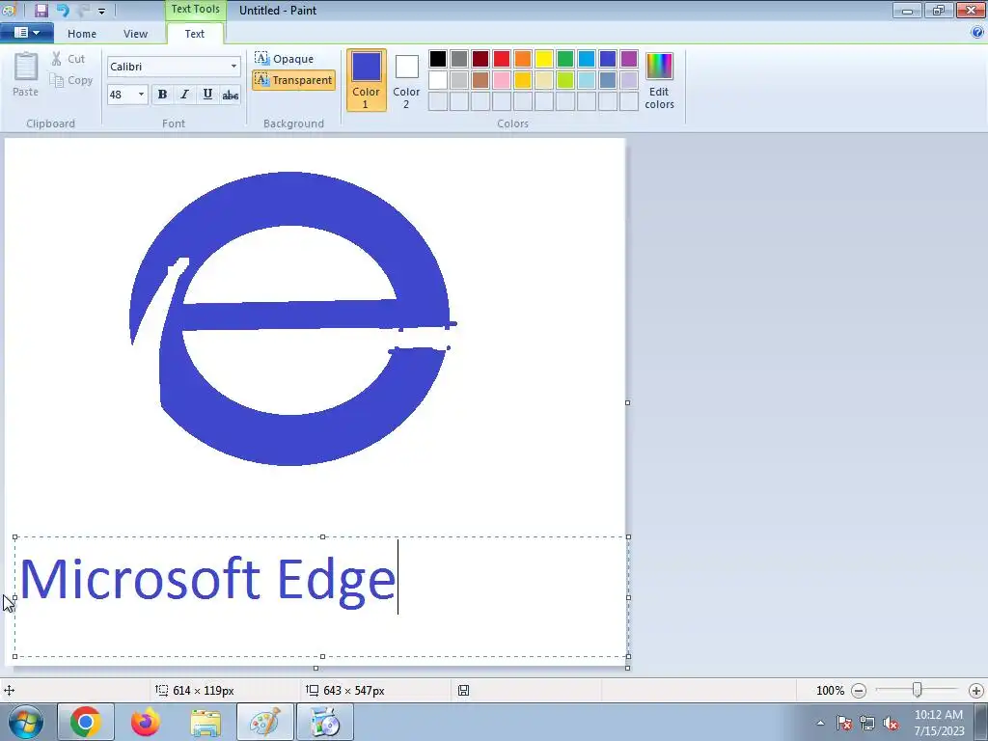The image size is (988, 741).
Task: Pick the light yellow color swatch
Action: pyautogui.click(x=544, y=80)
